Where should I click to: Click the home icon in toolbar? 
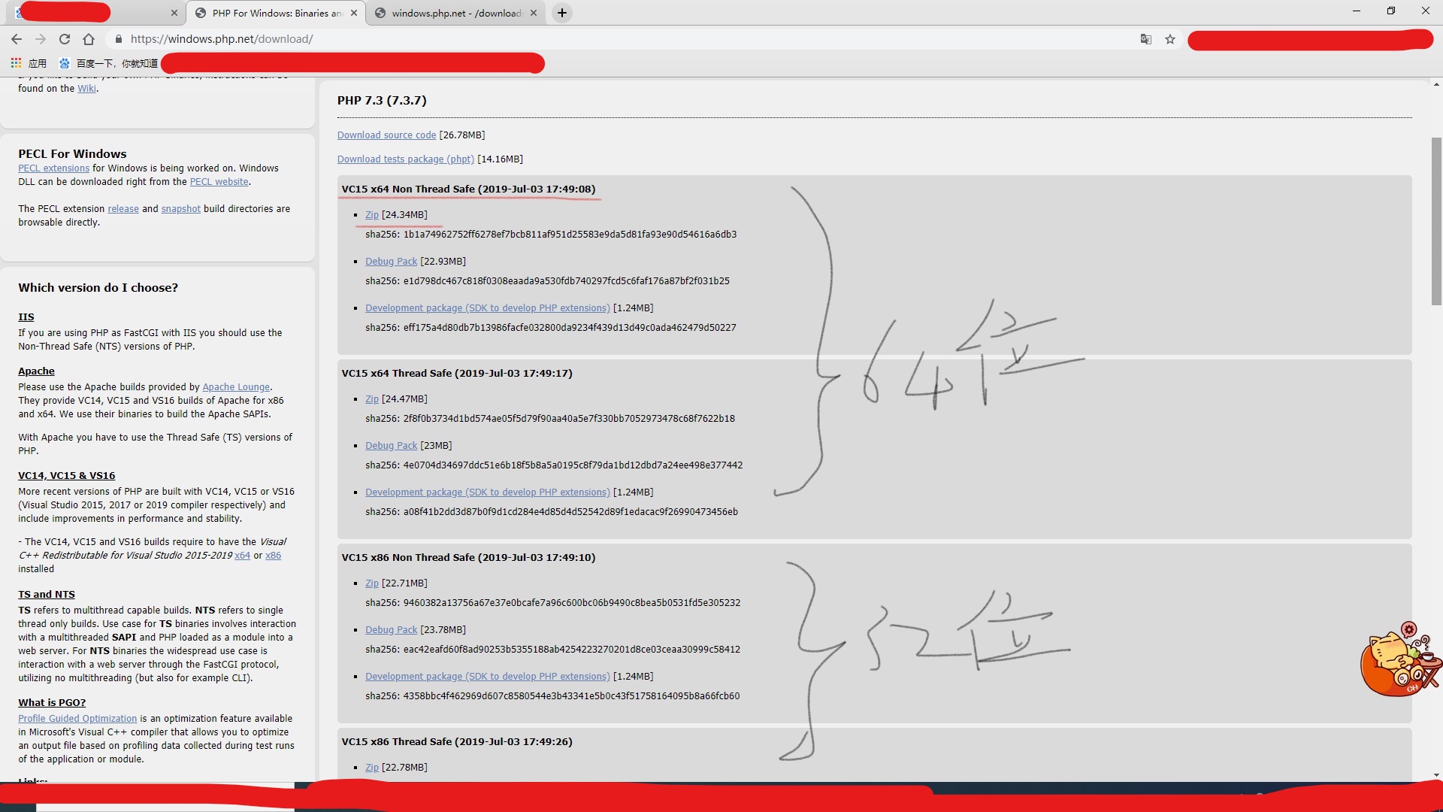(89, 39)
